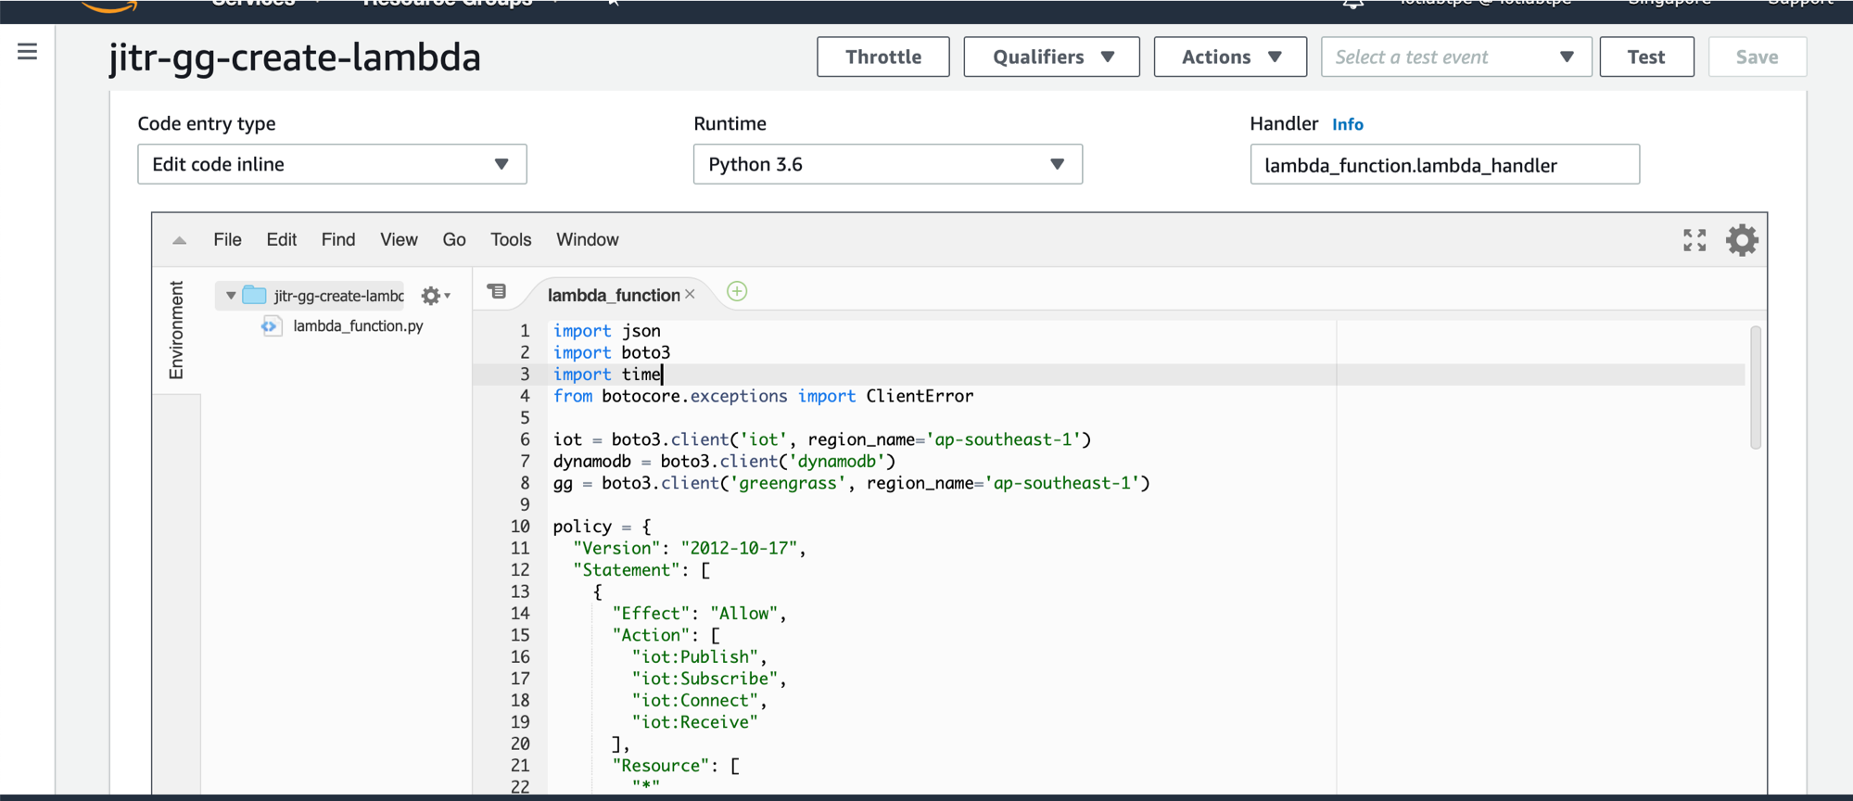Click the jitr-gg-create-lambda folder icon
Screen dimensions: 1853x801
(254, 295)
